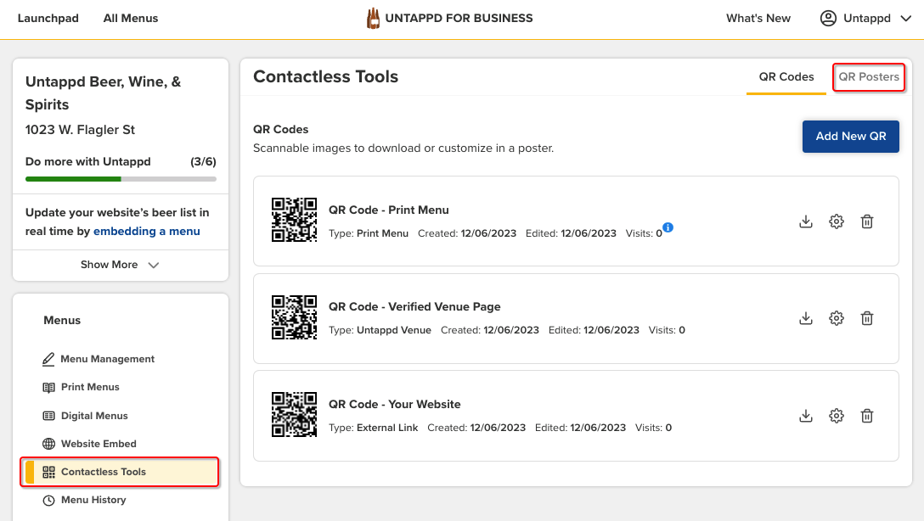924x521 pixels.
Task: Click the Untappd for Business logo
Action: (449, 18)
